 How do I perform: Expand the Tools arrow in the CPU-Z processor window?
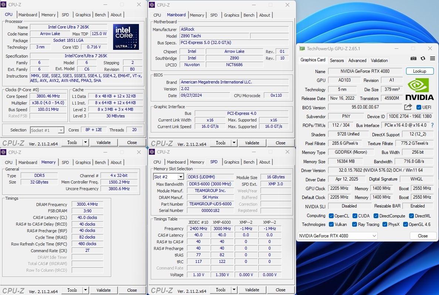click(86, 142)
